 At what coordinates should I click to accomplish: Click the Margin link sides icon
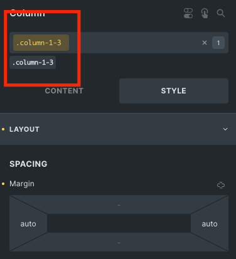pos(221,185)
